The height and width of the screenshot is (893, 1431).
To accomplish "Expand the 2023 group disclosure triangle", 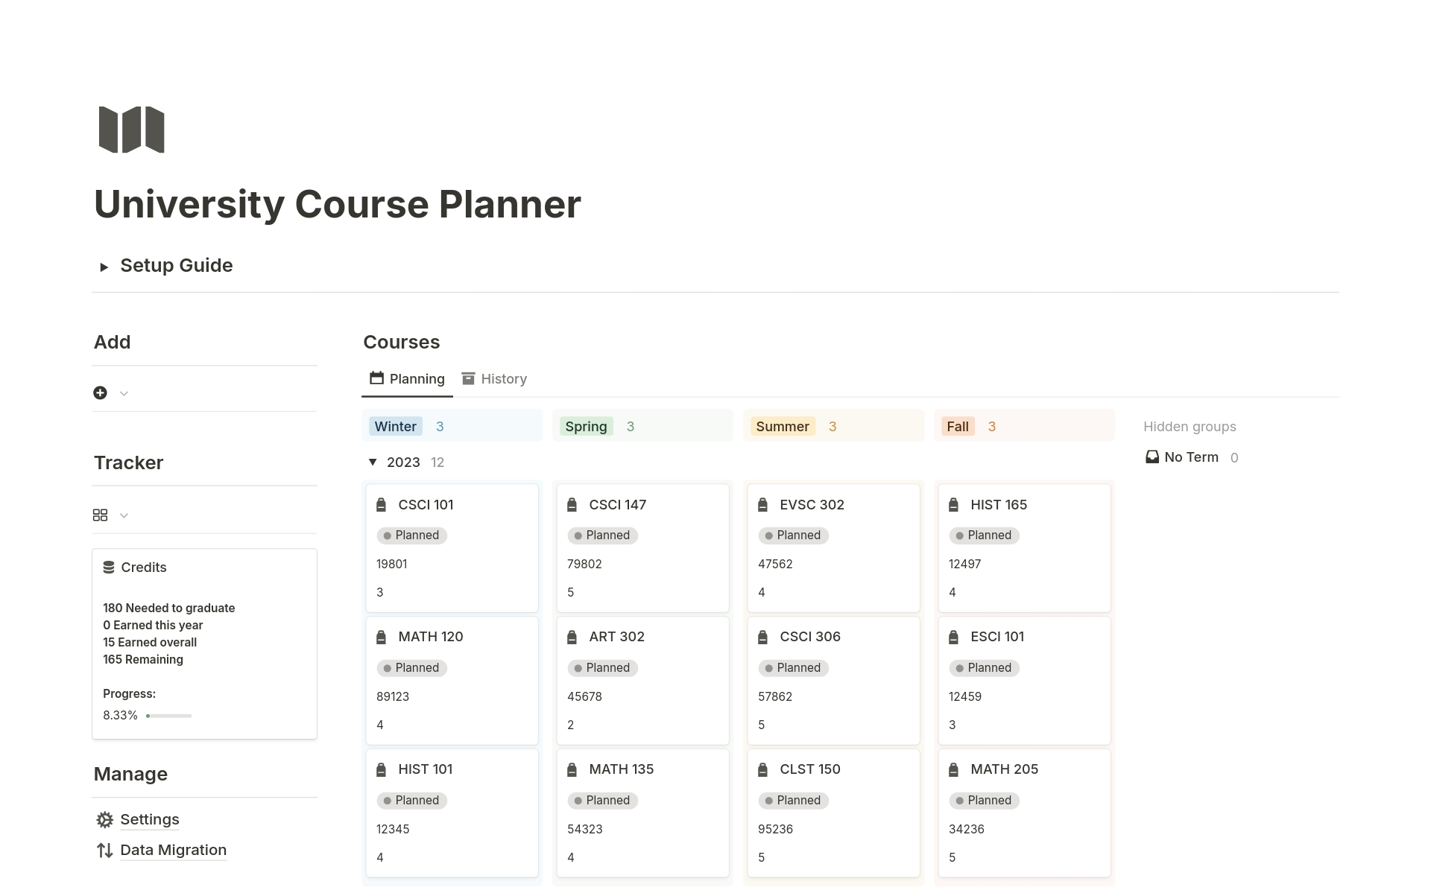I will (x=375, y=461).
